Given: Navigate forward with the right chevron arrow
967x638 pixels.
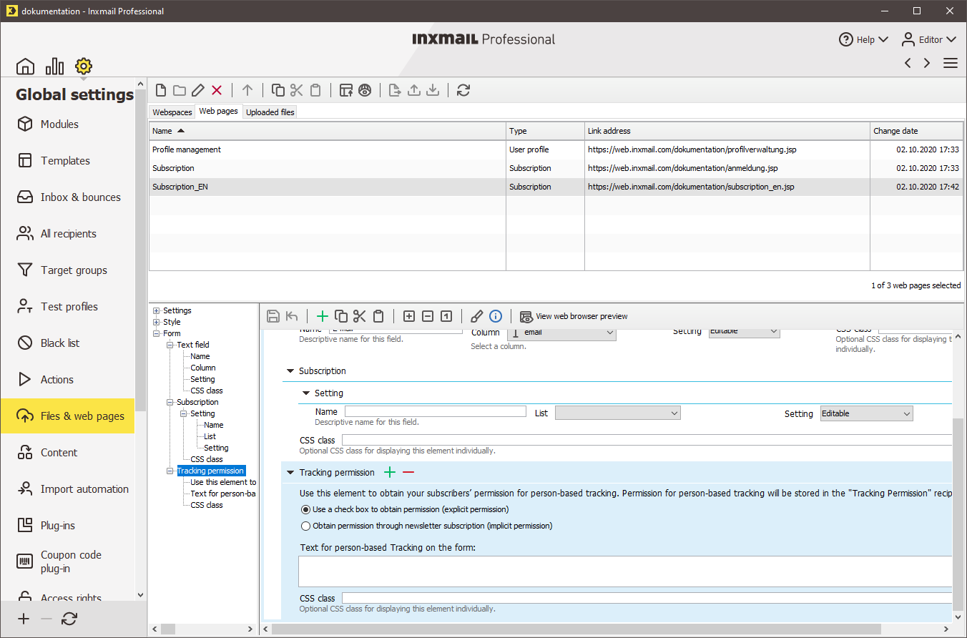Looking at the screenshot, I should [927, 63].
